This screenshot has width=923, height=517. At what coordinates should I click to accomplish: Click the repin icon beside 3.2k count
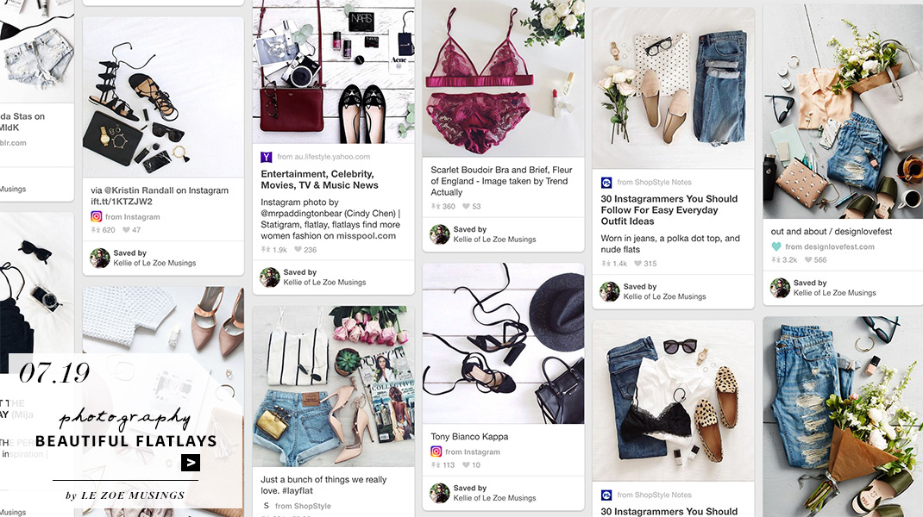pos(775,259)
